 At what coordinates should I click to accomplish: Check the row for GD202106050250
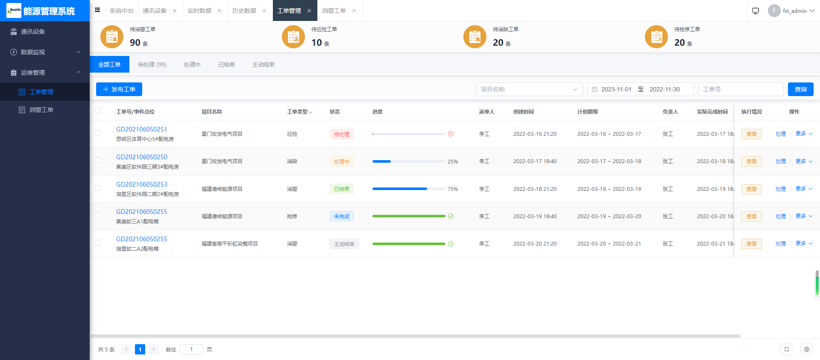click(98, 160)
